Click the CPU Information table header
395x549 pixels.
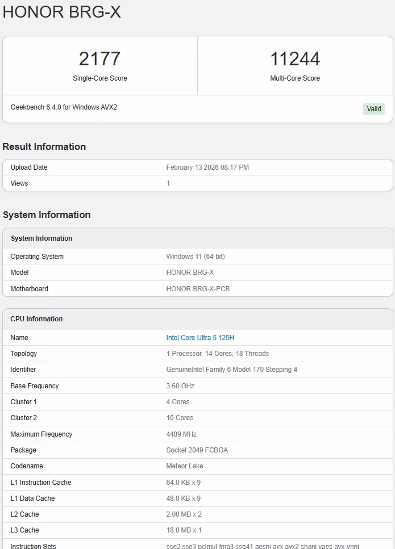(x=36, y=319)
